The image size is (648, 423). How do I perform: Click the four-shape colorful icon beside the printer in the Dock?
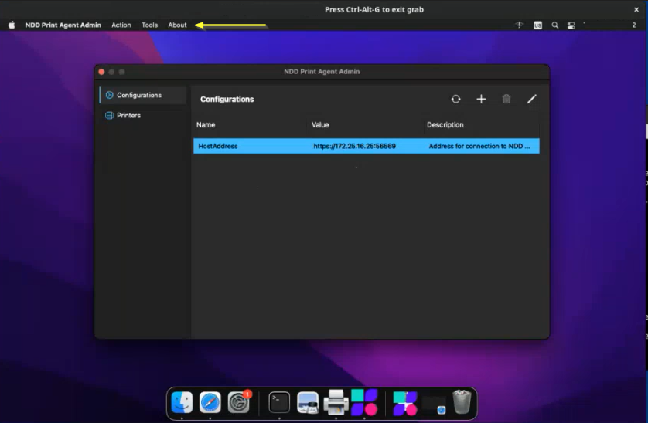pos(364,402)
